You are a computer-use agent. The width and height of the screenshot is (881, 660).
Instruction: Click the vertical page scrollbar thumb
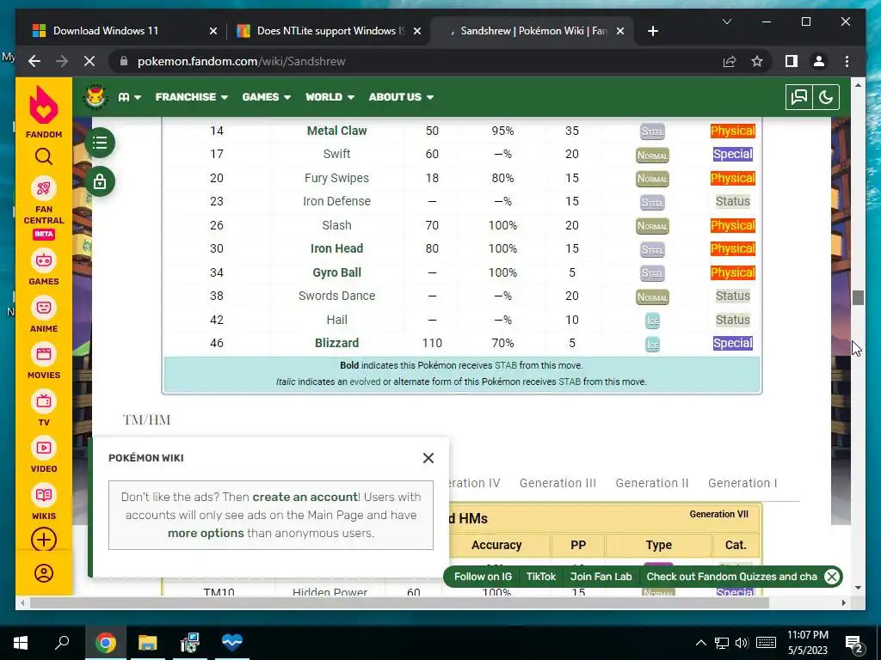coord(858,297)
